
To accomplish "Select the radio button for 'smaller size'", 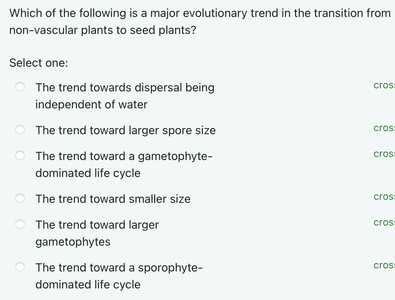I will 20,198.
